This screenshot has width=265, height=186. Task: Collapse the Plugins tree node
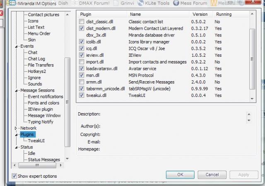[16, 135]
